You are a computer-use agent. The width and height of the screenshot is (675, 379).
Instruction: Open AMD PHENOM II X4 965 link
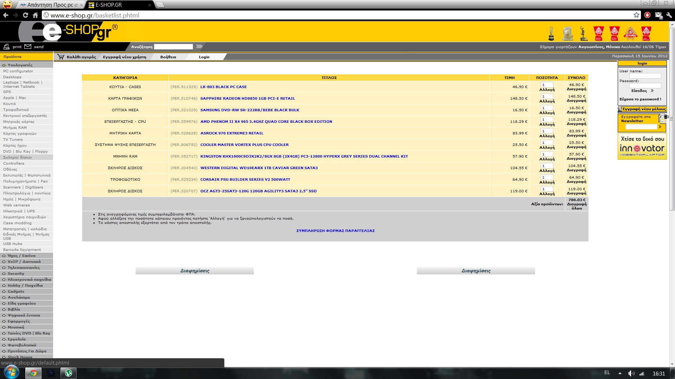tap(266, 121)
